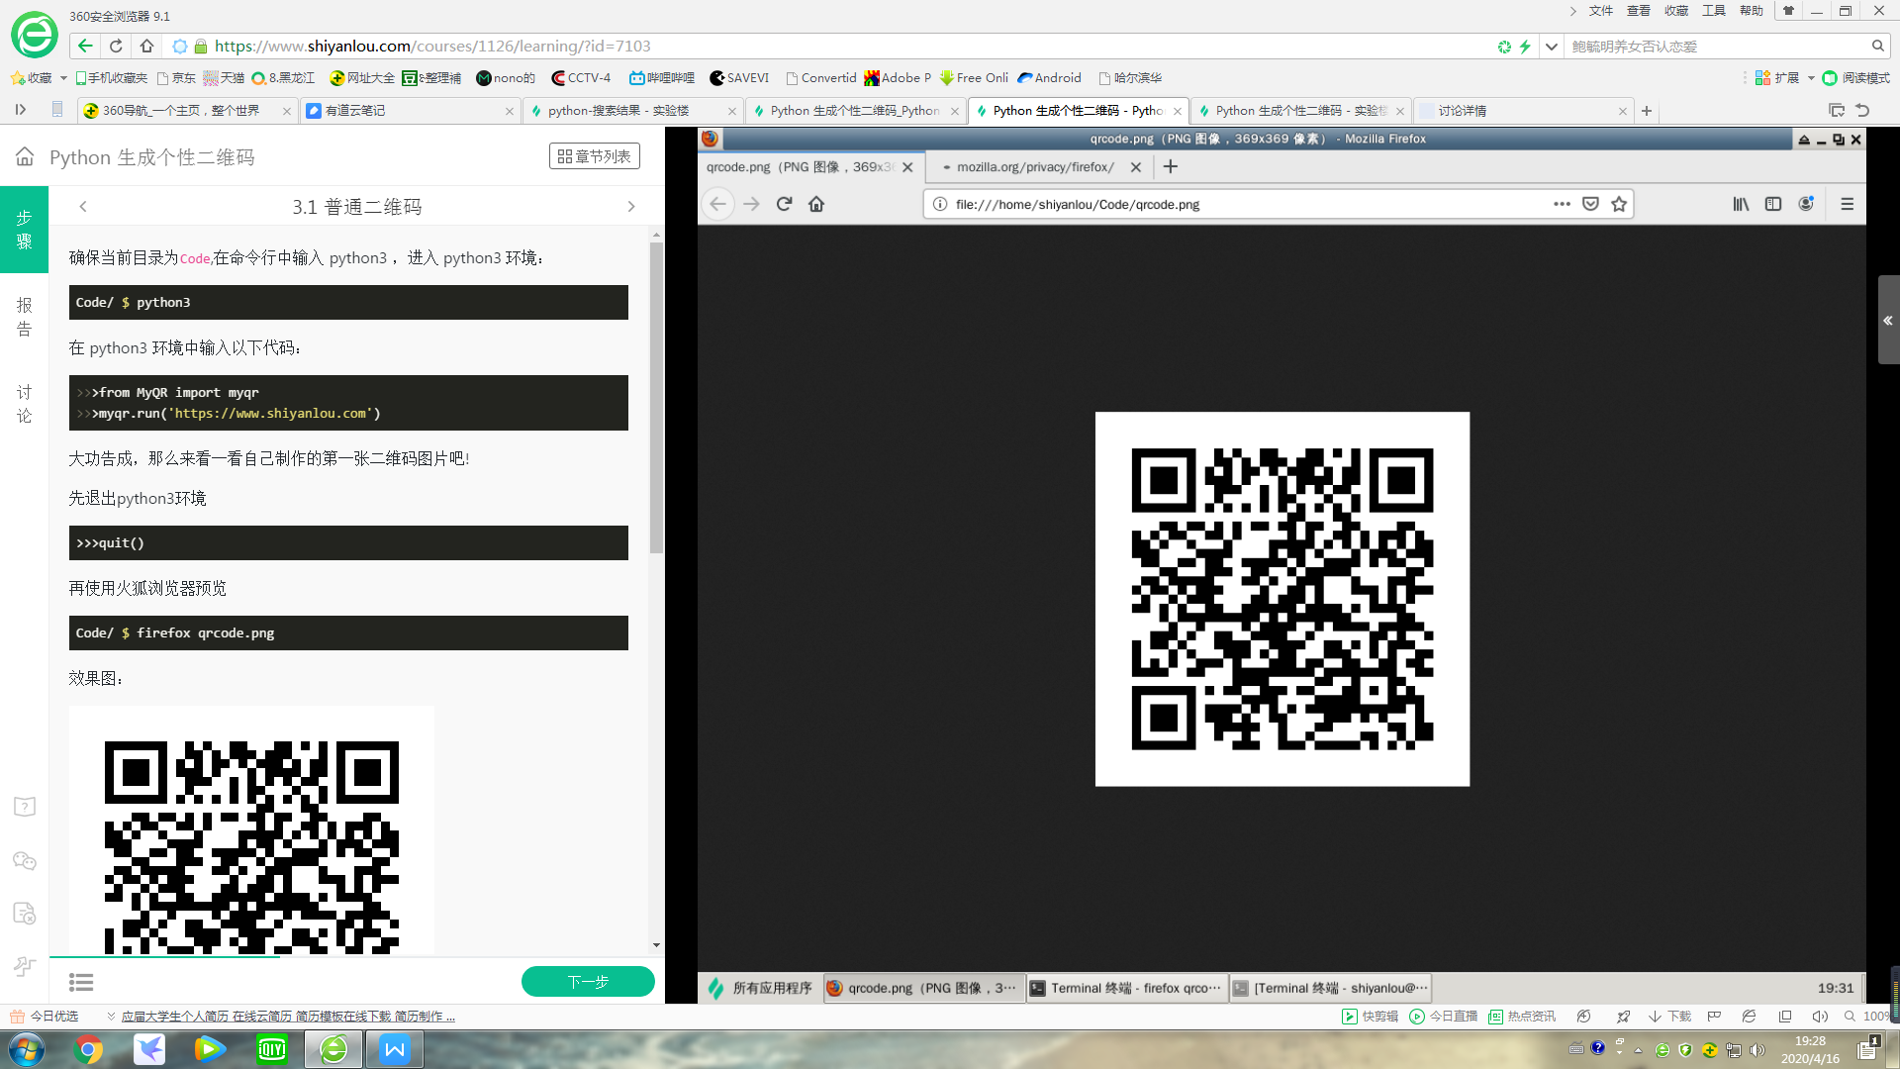This screenshot has height=1069, width=1900.
Task: Open 章节列表 chapter list
Action: click(594, 156)
